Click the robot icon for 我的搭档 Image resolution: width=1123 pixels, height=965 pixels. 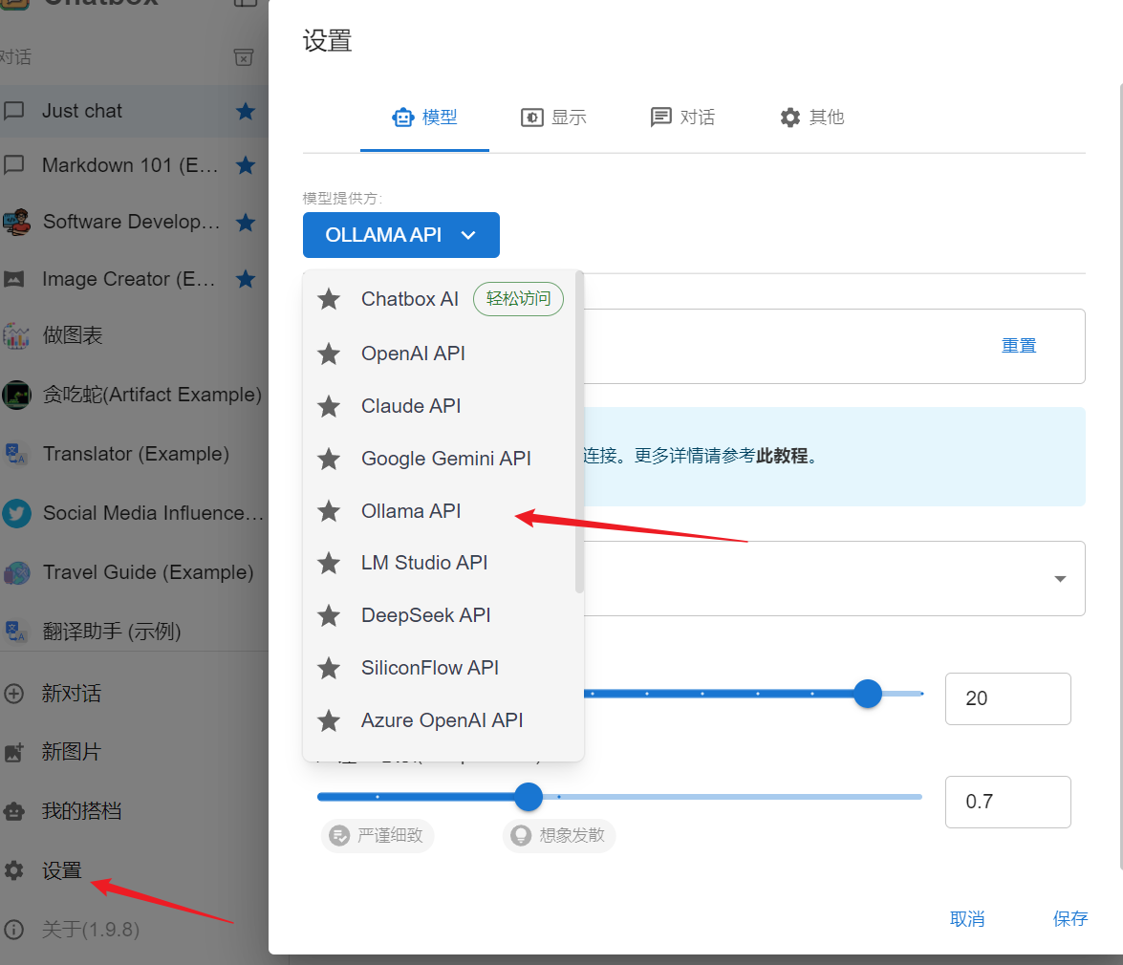click(14, 811)
